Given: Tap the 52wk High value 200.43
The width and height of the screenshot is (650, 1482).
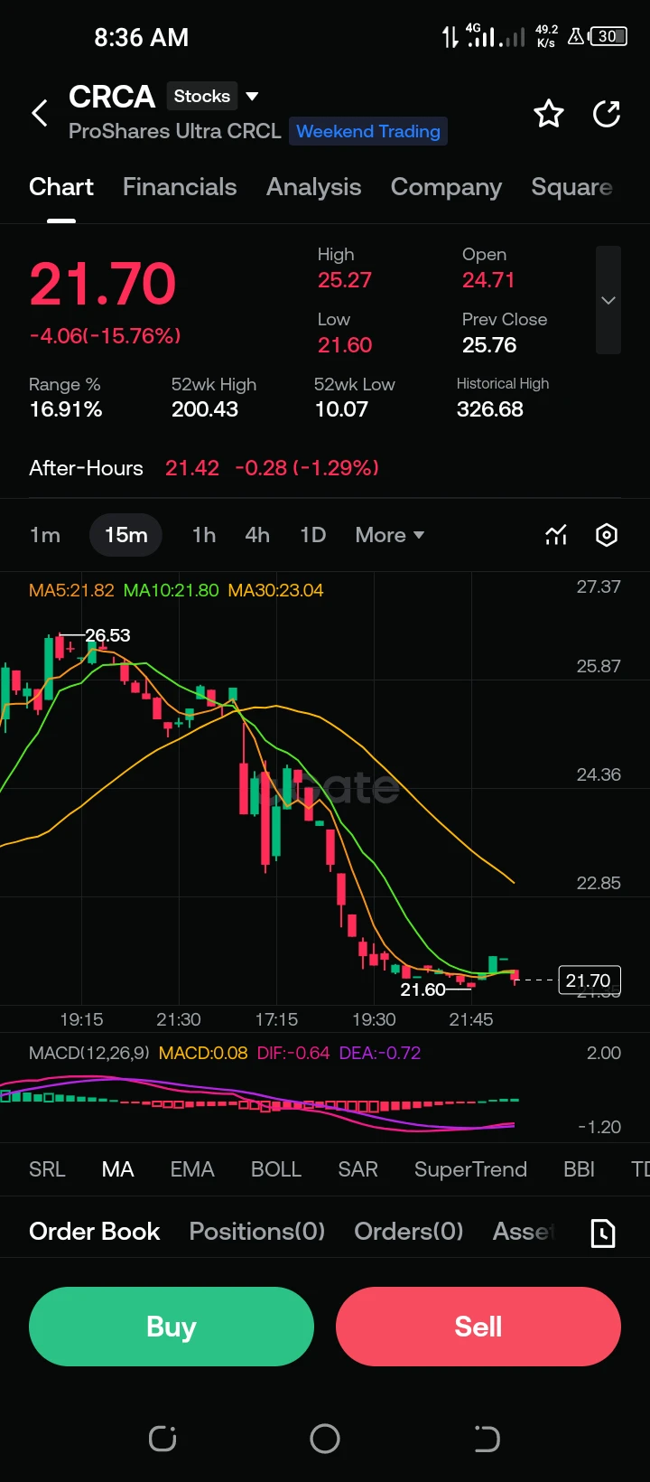Looking at the screenshot, I should click(205, 409).
